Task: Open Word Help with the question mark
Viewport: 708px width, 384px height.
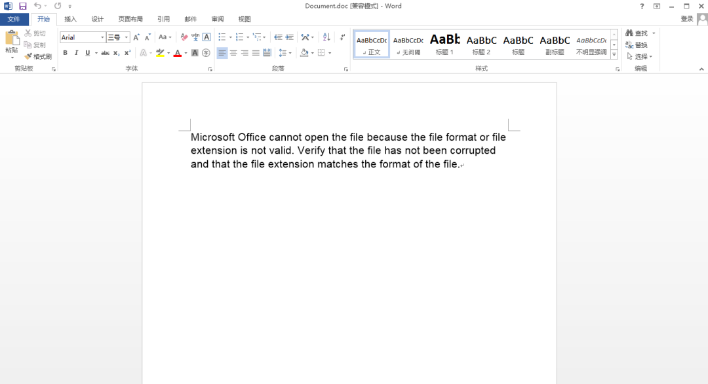Action: click(x=642, y=7)
